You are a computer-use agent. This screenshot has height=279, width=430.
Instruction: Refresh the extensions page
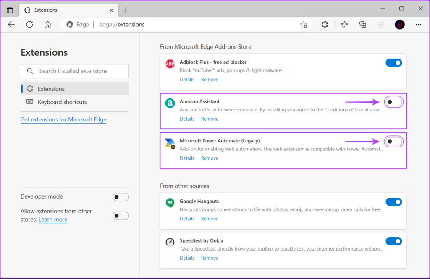(30, 25)
